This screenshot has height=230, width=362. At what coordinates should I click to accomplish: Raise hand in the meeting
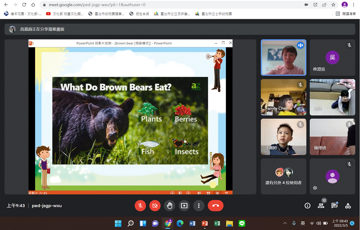click(170, 206)
